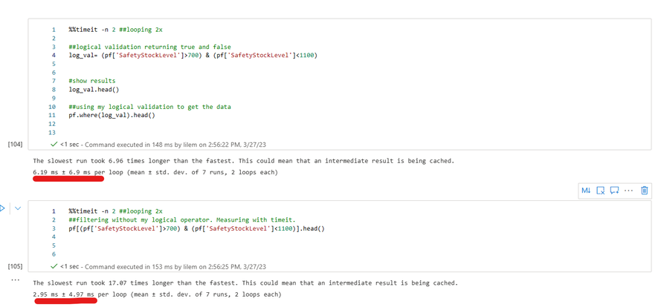Place cursor on log_val.head() line

[91, 90]
